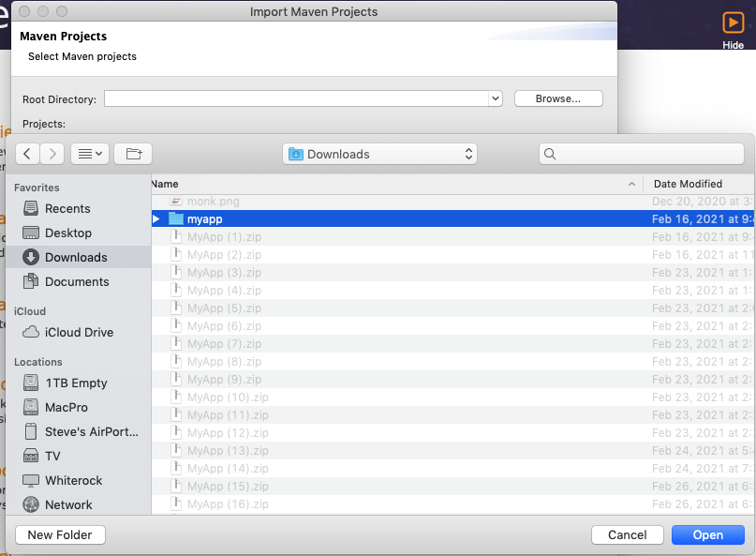The height and width of the screenshot is (556, 756).
Task: Expand the Root Directory dropdown
Action: coord(494,98)
